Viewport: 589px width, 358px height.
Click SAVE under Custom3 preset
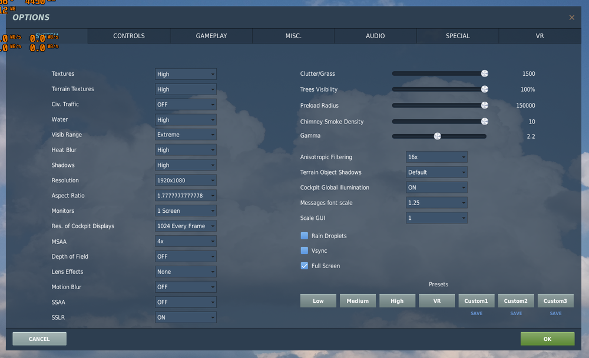(555, 313)
